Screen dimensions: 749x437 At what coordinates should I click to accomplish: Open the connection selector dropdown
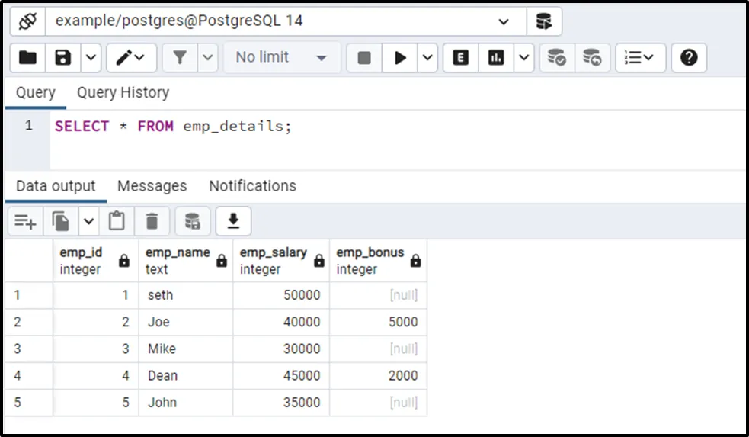point(503,21)
